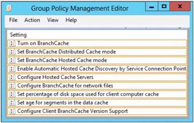Select the Set BranchCache Distributed Cache mode text
194x123 pixels.
tap(67, 52)
